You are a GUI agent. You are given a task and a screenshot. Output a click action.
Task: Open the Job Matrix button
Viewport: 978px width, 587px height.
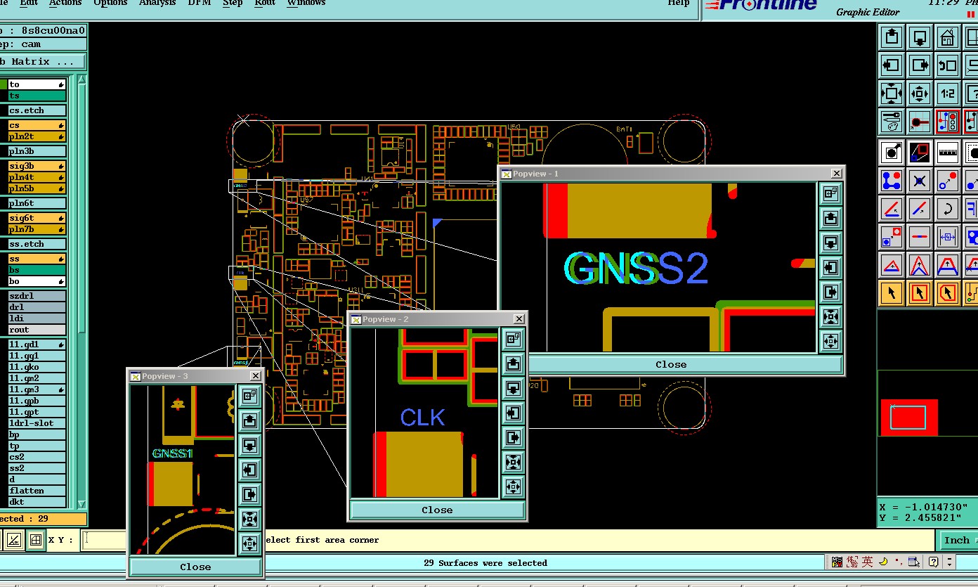click(x=42, y=62)
